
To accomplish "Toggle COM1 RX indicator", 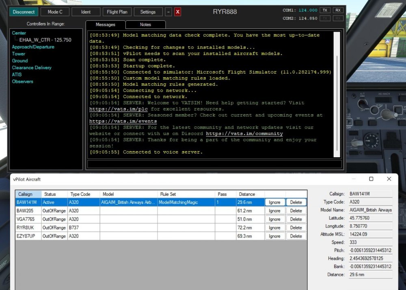I will 338,10.
